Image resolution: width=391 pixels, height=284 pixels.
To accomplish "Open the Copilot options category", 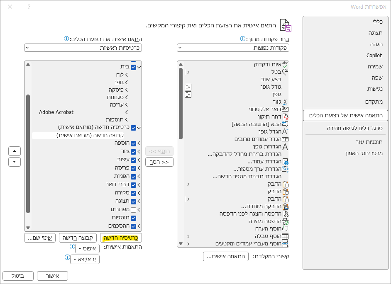I will point(374,55).
